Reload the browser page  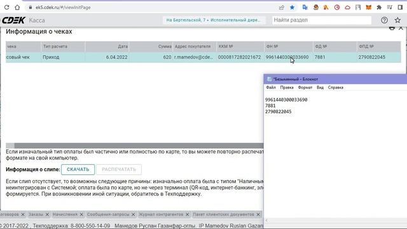7,8
